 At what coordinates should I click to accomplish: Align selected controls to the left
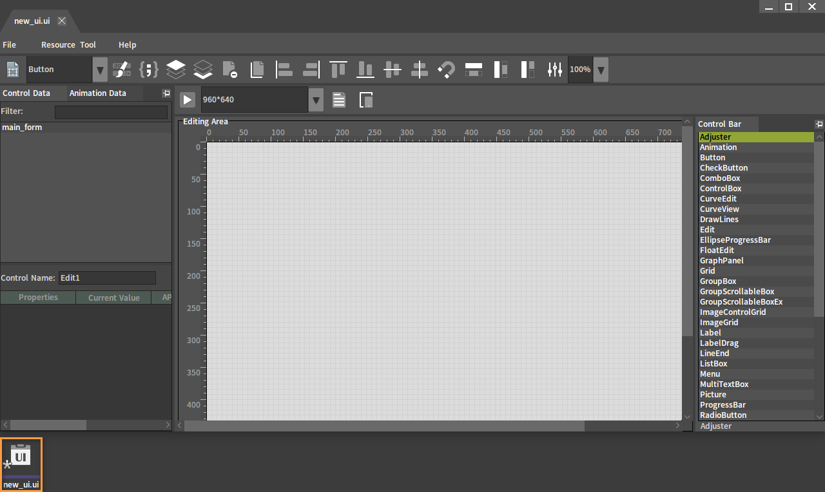[284, 70]
